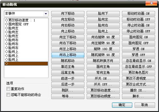
Task: Add 向右旋转 90 度 command
Action: pyautogui.click(x=103, y=37)
